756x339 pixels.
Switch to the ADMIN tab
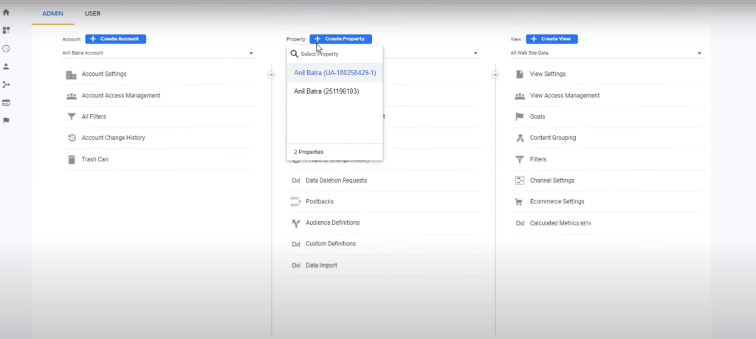(52, 13)
